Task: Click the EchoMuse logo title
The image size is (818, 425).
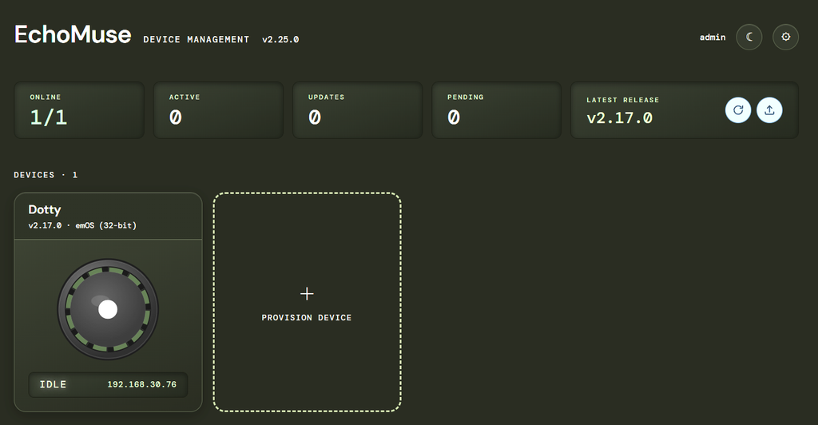Action: point(73,34)
